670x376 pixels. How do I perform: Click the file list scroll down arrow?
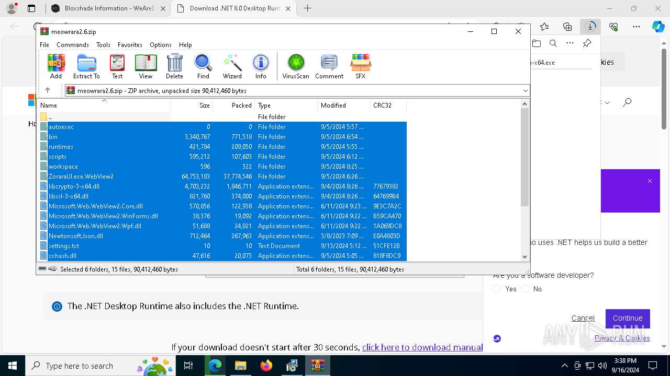(x=525, y=256)
